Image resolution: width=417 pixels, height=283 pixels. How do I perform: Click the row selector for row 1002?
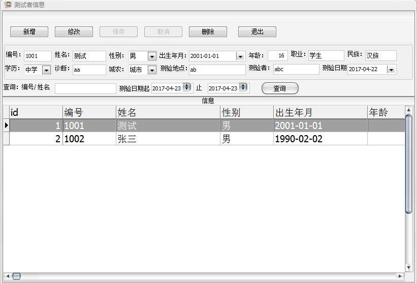point(7,139)
